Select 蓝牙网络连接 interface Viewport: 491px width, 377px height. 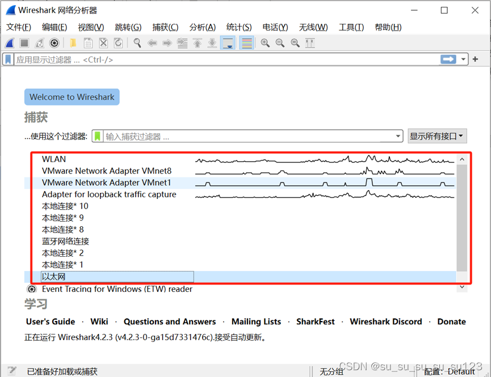click(240, 241)
